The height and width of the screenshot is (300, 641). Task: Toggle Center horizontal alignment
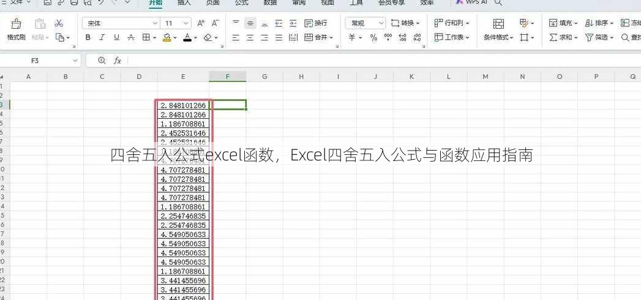(250, 37)
